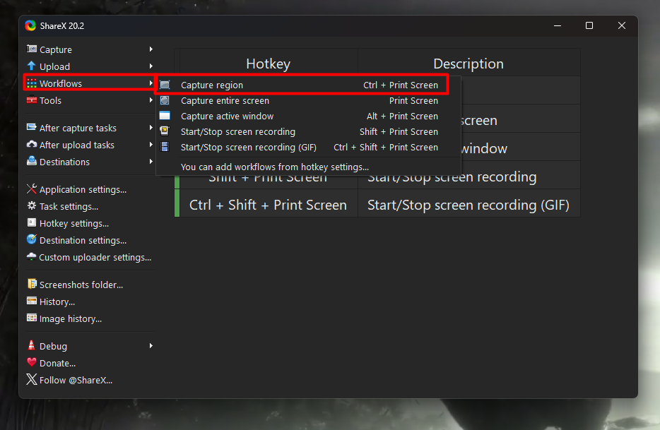The image size is (660, 430).
Task: Click the After capture tasks icon
Action: 32,127
